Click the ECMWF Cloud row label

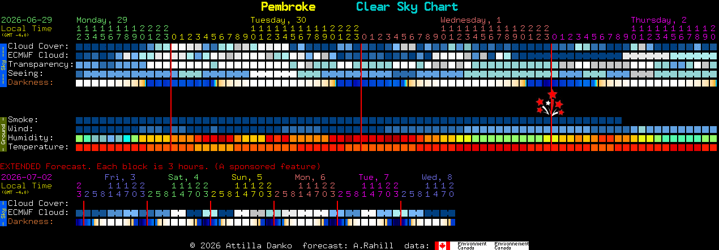click(x=38, y=55)
